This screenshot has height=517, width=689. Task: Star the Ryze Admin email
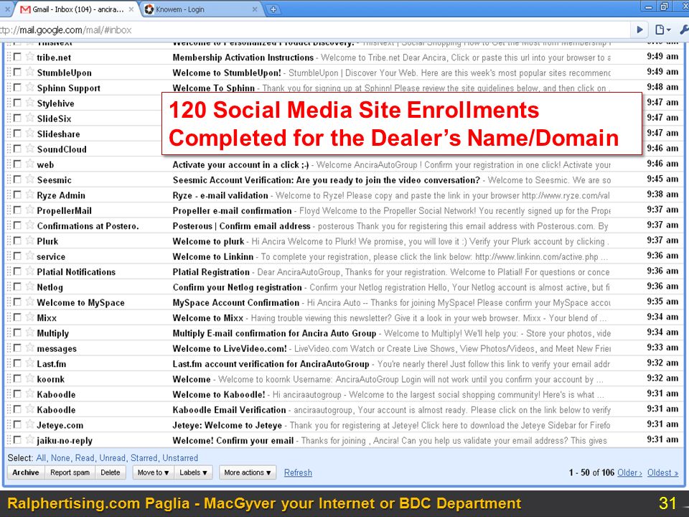click(30, 195)
